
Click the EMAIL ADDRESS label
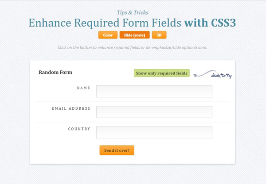click(x=71, y=108)
